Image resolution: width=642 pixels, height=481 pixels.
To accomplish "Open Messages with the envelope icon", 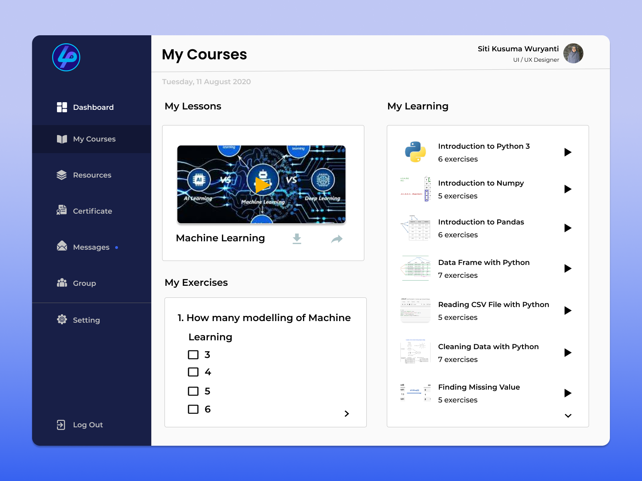I will click(62, 247).
